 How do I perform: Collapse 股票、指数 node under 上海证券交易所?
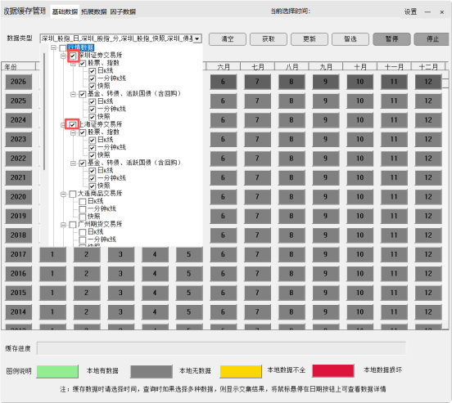[73, 132]
